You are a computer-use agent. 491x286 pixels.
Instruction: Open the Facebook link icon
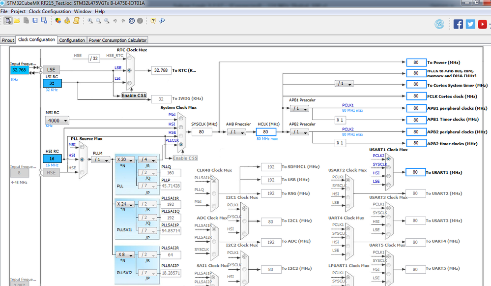pyautogui.click(x=458, y=24)
